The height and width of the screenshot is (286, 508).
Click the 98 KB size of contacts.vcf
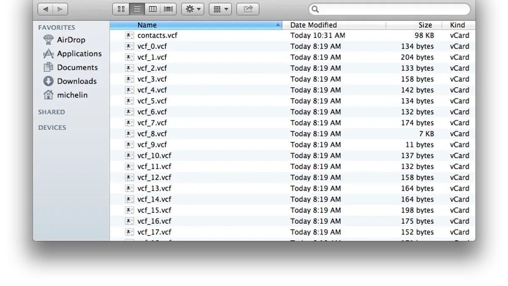click(x=424, y=36)
